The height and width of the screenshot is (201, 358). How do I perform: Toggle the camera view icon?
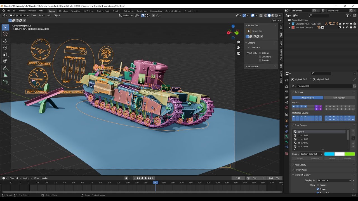point(238,53)
